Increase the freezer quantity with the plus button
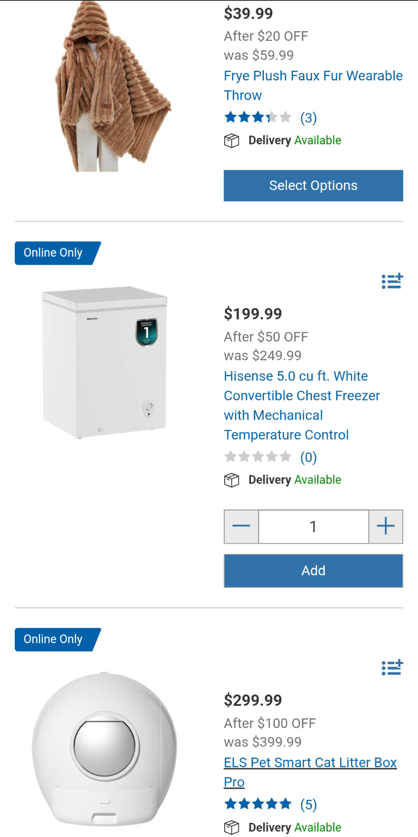The image size is (418, 837). point(385,526)
